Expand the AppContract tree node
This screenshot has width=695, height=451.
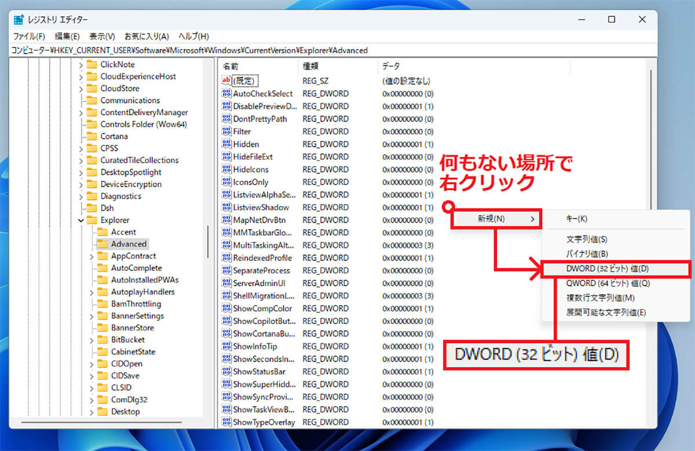click(x=92, y=256)
